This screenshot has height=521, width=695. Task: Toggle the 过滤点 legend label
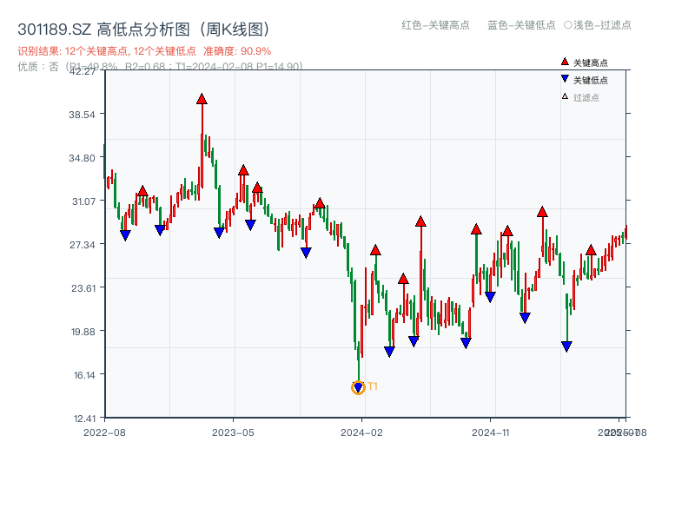586,97
